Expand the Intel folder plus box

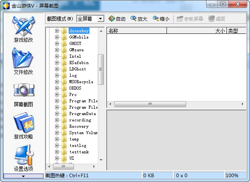[57, 56]
